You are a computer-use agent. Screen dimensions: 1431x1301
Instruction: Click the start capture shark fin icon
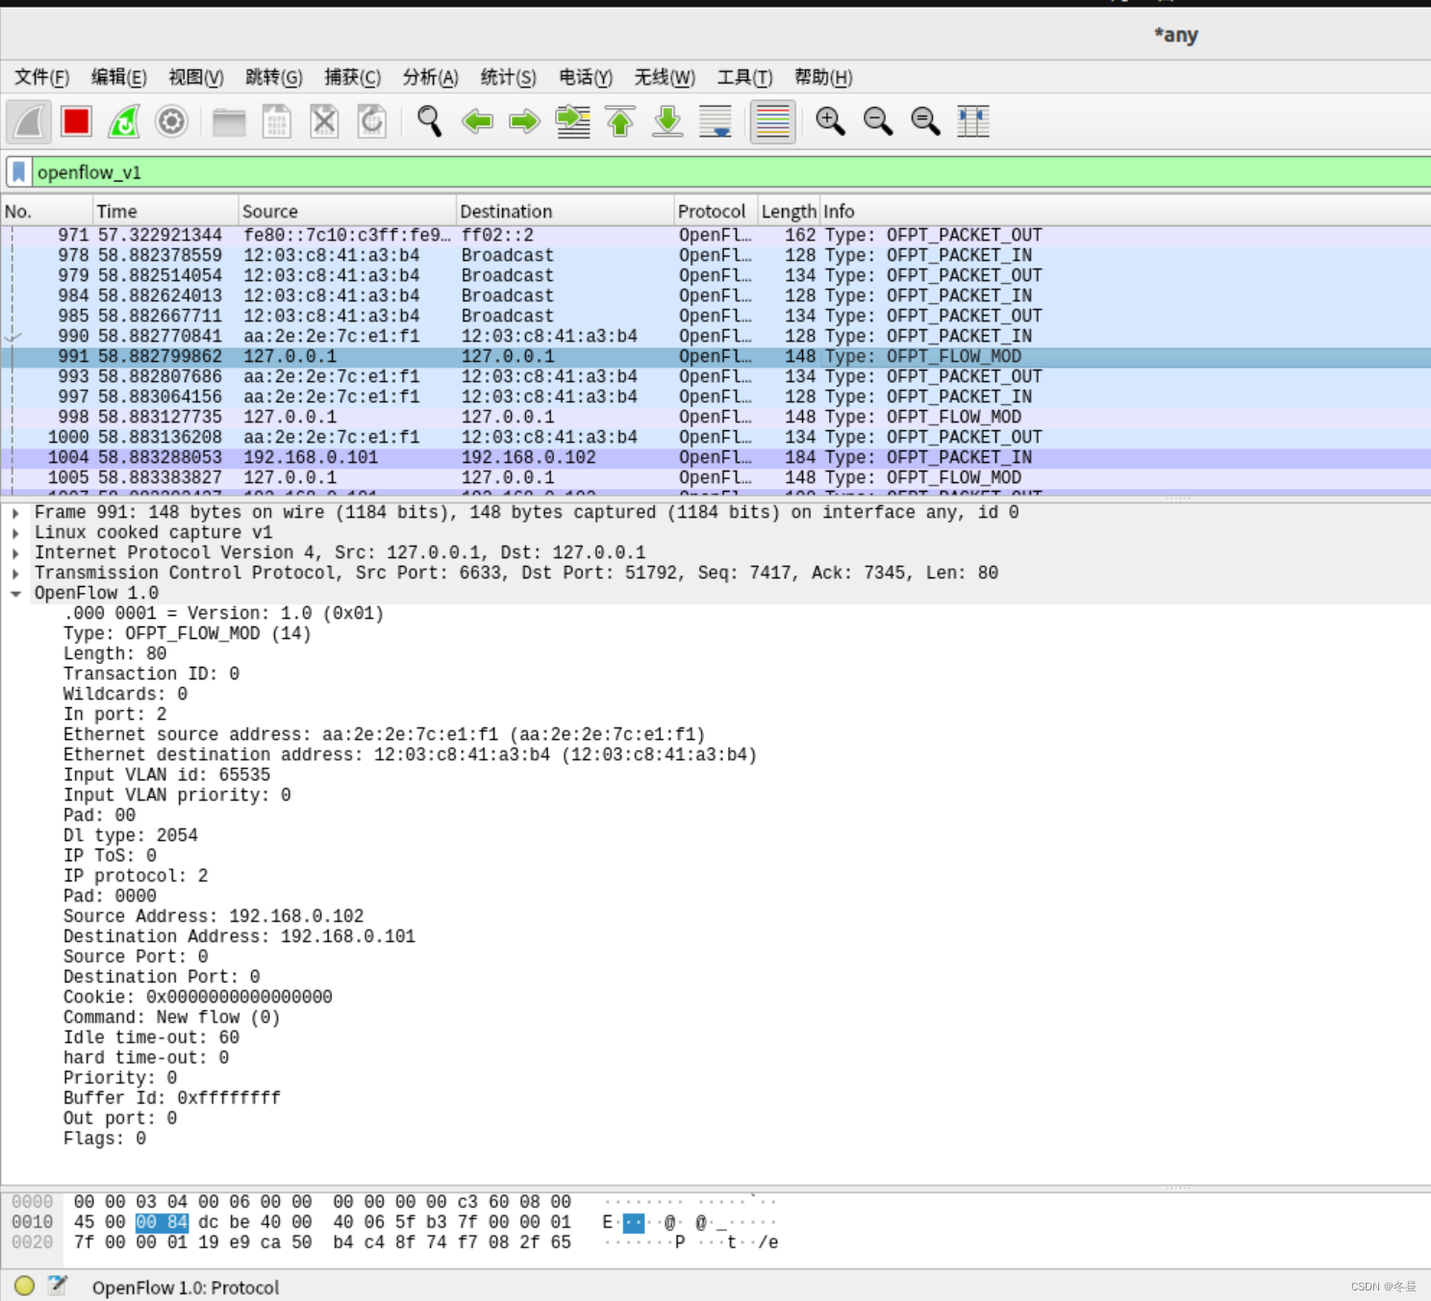29,121
